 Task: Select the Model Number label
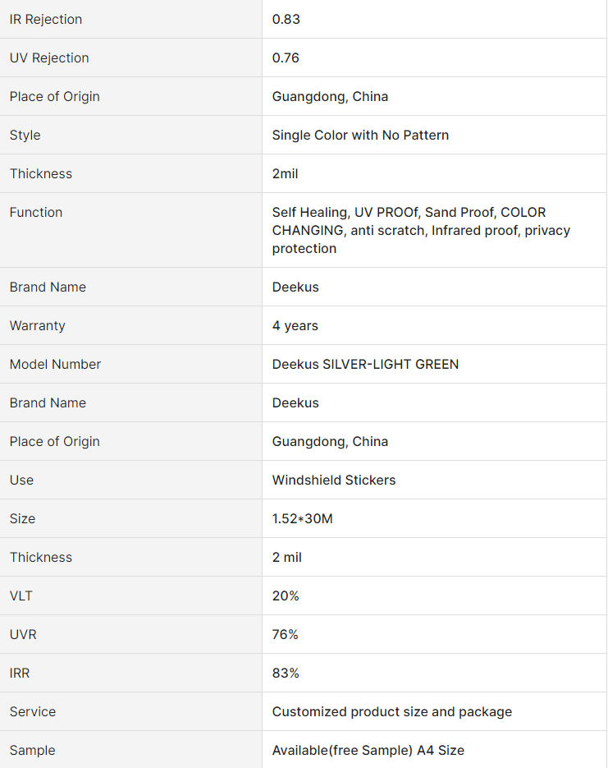pos(55,365)
